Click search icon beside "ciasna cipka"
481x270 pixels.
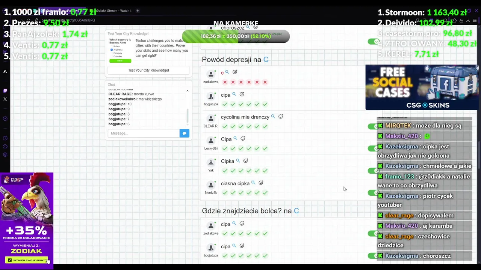point(253,183)
